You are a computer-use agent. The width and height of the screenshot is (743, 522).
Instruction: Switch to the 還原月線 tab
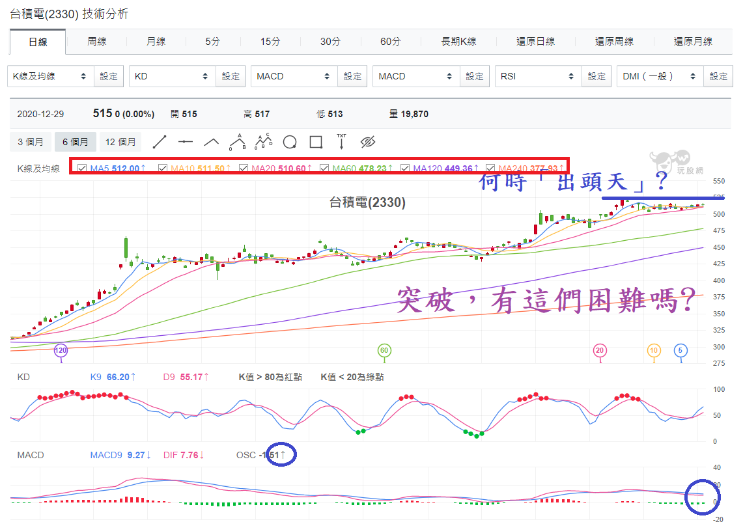694,42
